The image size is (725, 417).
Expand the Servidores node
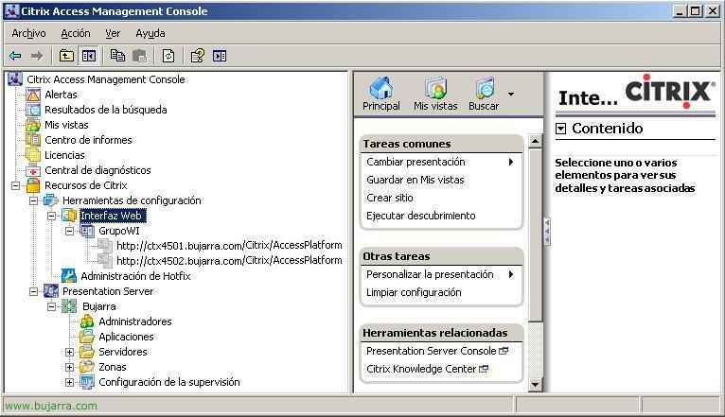click(x=69, y=353)
